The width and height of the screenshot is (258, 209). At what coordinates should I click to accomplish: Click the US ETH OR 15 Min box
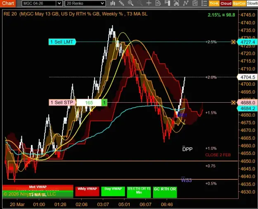[139, 192]
